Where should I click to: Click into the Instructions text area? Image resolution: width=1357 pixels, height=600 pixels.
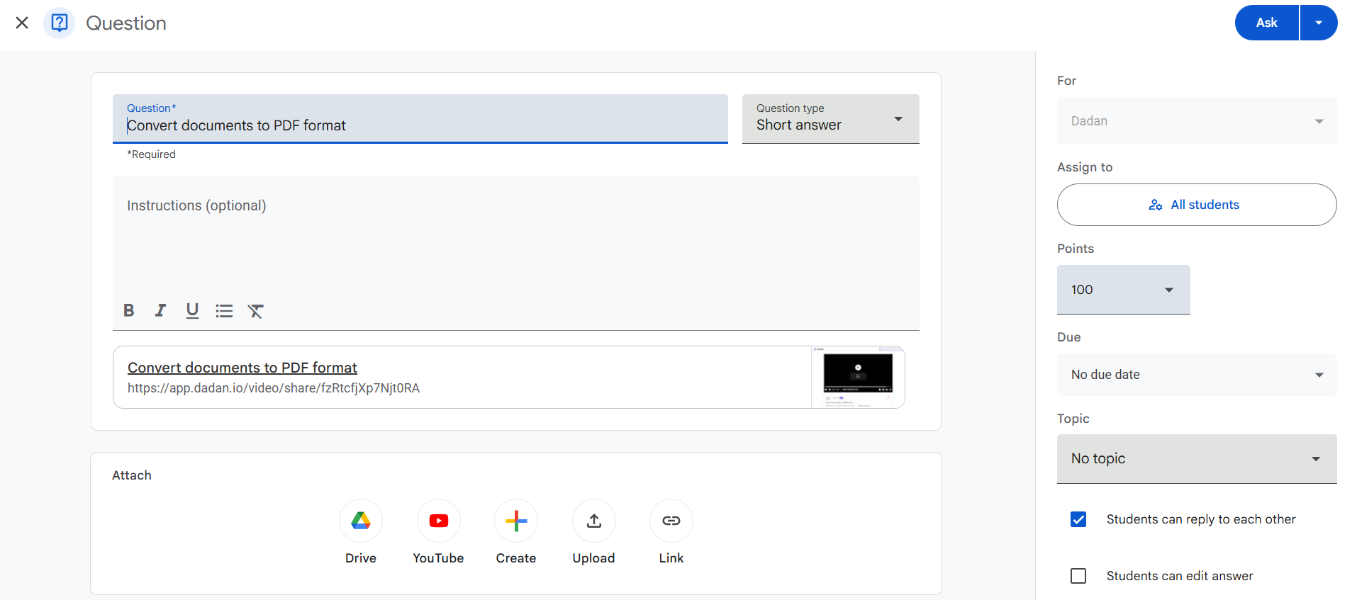tap(515, 241)
